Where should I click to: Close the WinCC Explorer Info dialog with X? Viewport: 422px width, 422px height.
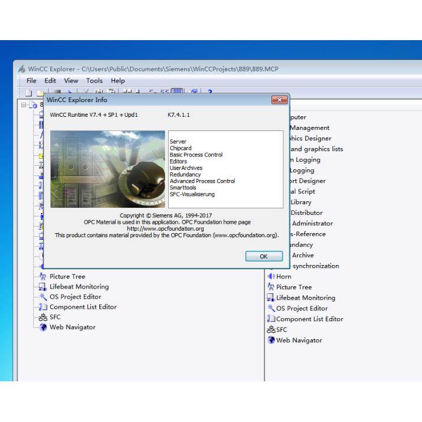(279, 100)
